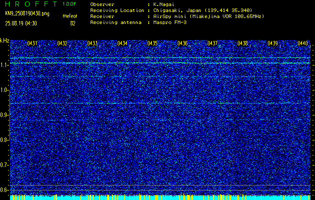Click the date stamp 25.08.19 04:30
Viewport: 315px width, 200px height.
[x=21, y=23]
